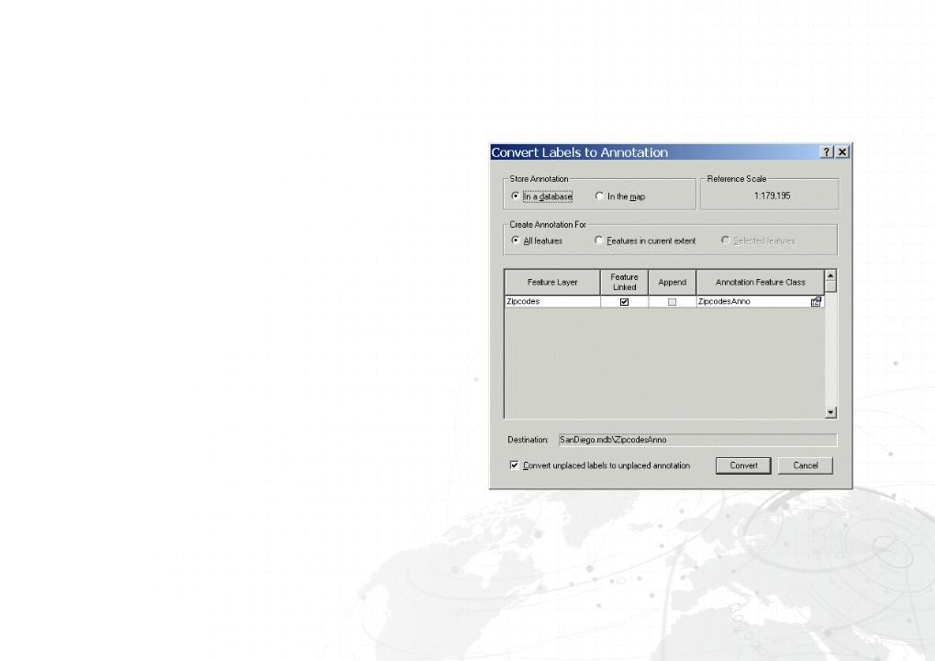Viewport: 935px width, 661px height.
Task: Click the Cancel button
Action: pyautogui.click(x=806, y=466)
